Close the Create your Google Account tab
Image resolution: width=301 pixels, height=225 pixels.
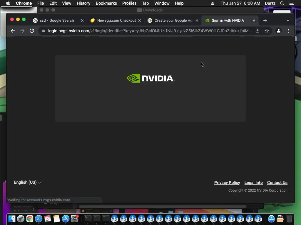pyautogui.click(x=197, y=21)
